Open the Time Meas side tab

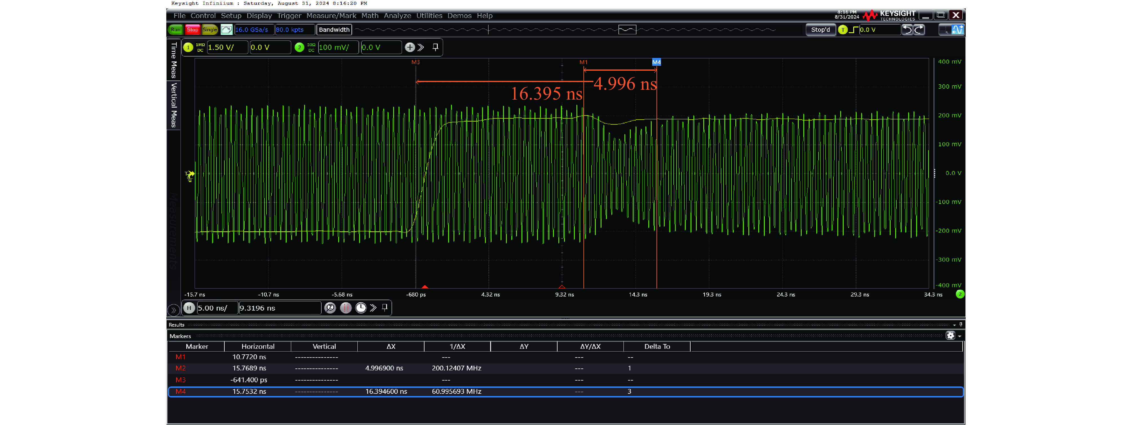coord(174,60)
